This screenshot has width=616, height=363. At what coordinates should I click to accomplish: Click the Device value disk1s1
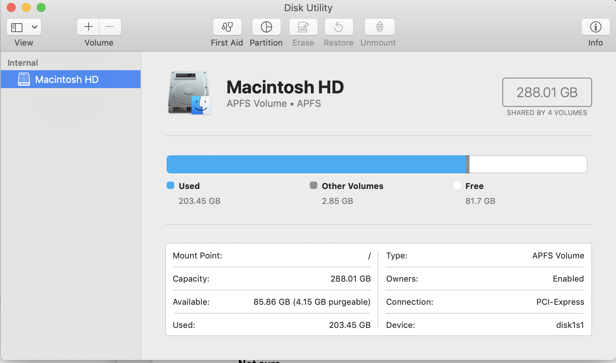coord(570,325)
